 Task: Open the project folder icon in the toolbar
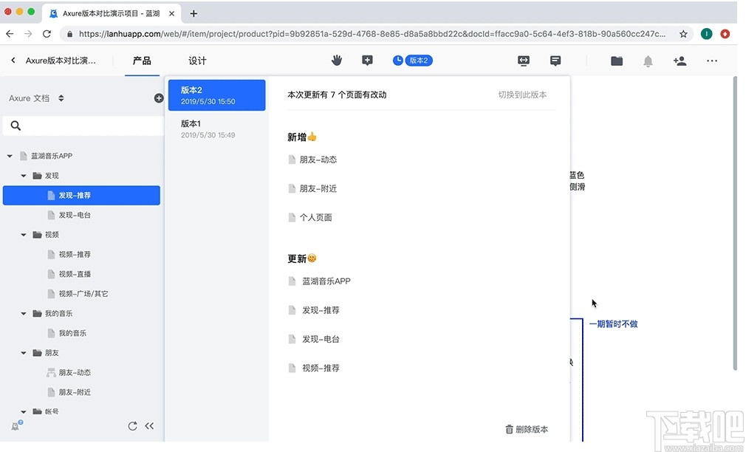(617, 61)
